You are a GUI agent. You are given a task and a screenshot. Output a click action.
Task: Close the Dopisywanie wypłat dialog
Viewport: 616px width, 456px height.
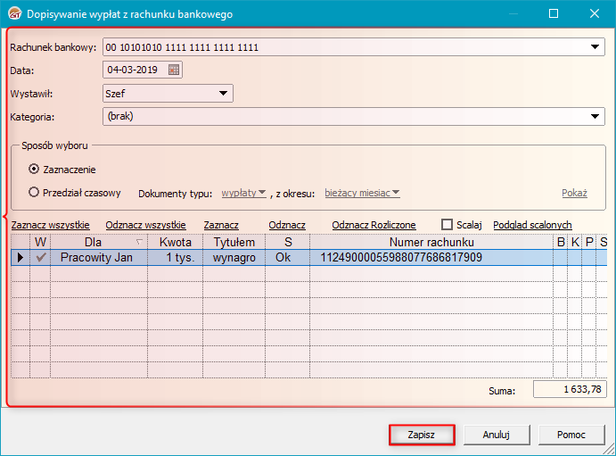pyautogui.click(x=595, y=13)
